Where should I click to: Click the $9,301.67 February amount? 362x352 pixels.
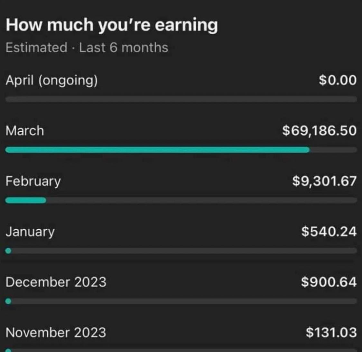pyautogui.click(x=324, y=181)
